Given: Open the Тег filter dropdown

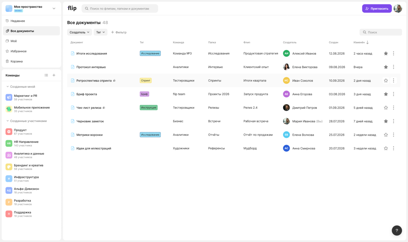Looking at the screenshot, I should click(100, 32).
